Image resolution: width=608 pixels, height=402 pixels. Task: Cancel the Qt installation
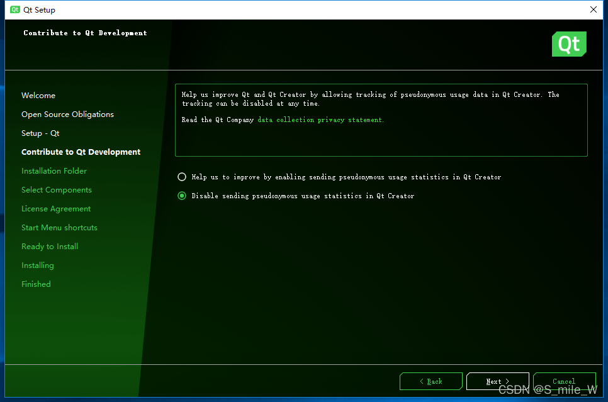564,381
